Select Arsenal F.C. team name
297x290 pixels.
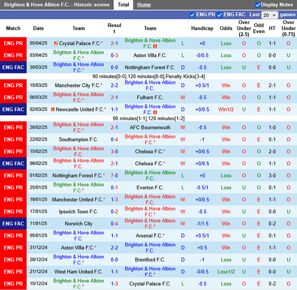[x=149, y=236]
